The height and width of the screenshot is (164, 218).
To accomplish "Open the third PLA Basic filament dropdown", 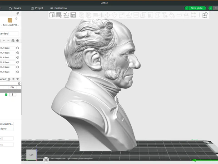I will (8, 57).
